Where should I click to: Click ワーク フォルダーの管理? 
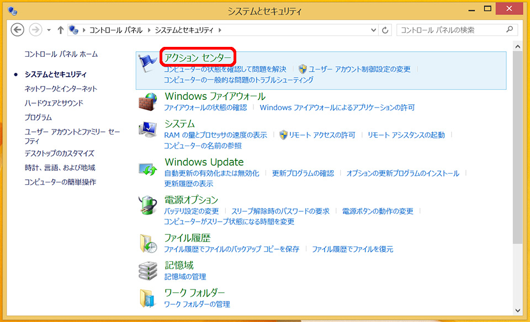197,304
